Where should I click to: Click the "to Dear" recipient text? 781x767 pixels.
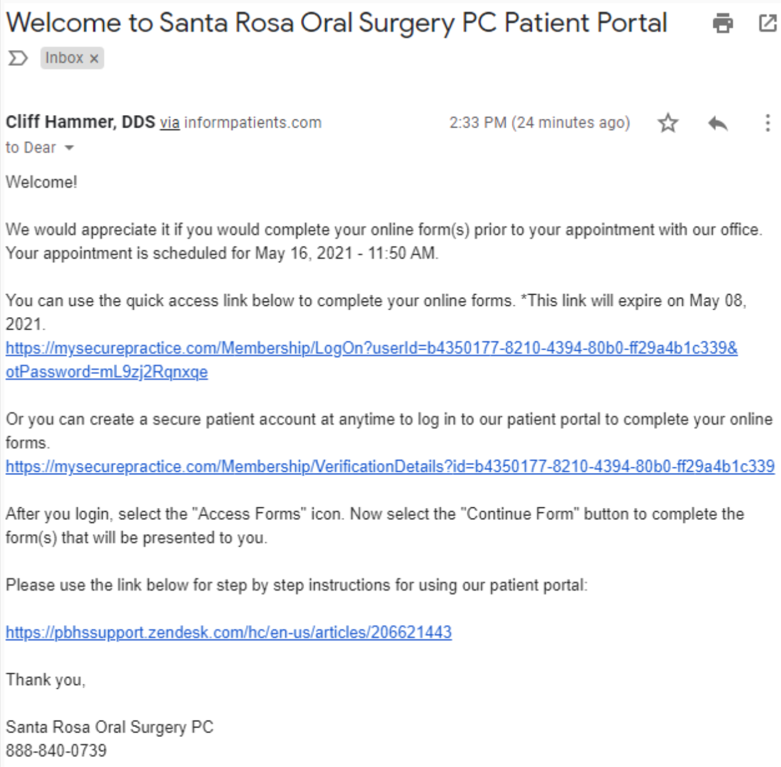(x=31, y=148)
